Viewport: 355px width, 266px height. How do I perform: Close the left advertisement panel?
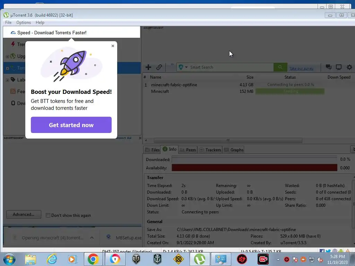[x=140, y=138]
